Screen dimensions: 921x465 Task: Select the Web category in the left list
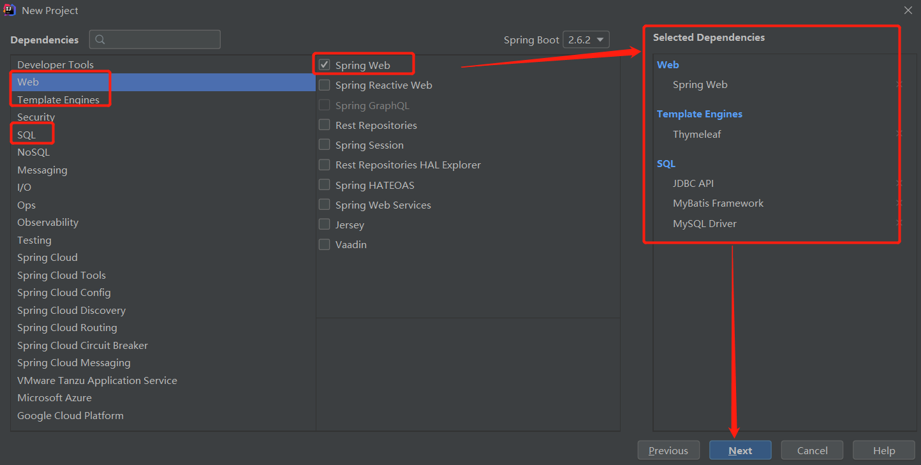163,82
